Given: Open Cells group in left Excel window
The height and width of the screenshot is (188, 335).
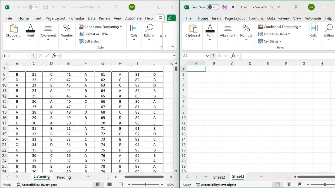Looking at the screenshot, I should pyautogui.click(x=134, y=32).
